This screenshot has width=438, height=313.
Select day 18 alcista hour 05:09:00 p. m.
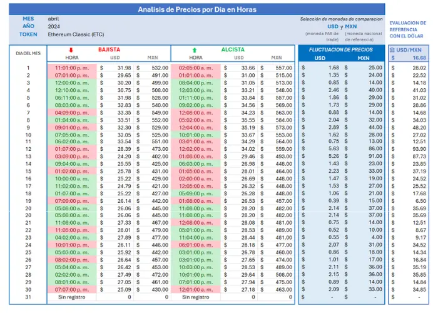[x=195, y=193]
